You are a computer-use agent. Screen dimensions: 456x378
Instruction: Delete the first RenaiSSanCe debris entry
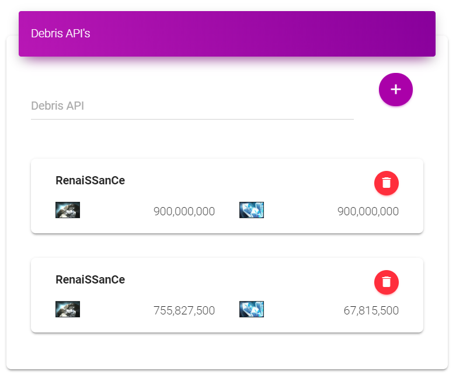coord(386,183)
